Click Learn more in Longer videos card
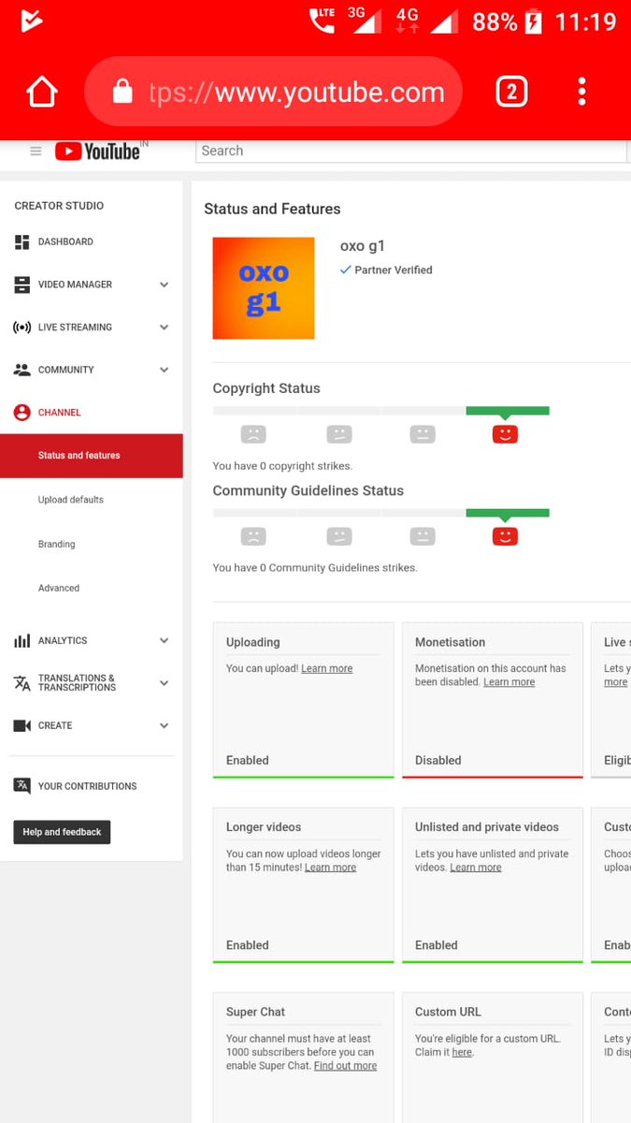This screenshot has height=1123, width=631. pyautogui.click(x=331, y=868)
